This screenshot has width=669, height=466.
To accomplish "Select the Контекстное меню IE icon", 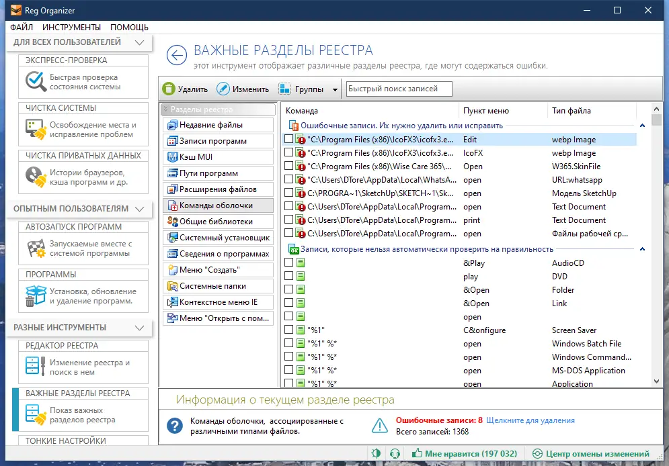I will pyautogui.click(x=172, y=302).
